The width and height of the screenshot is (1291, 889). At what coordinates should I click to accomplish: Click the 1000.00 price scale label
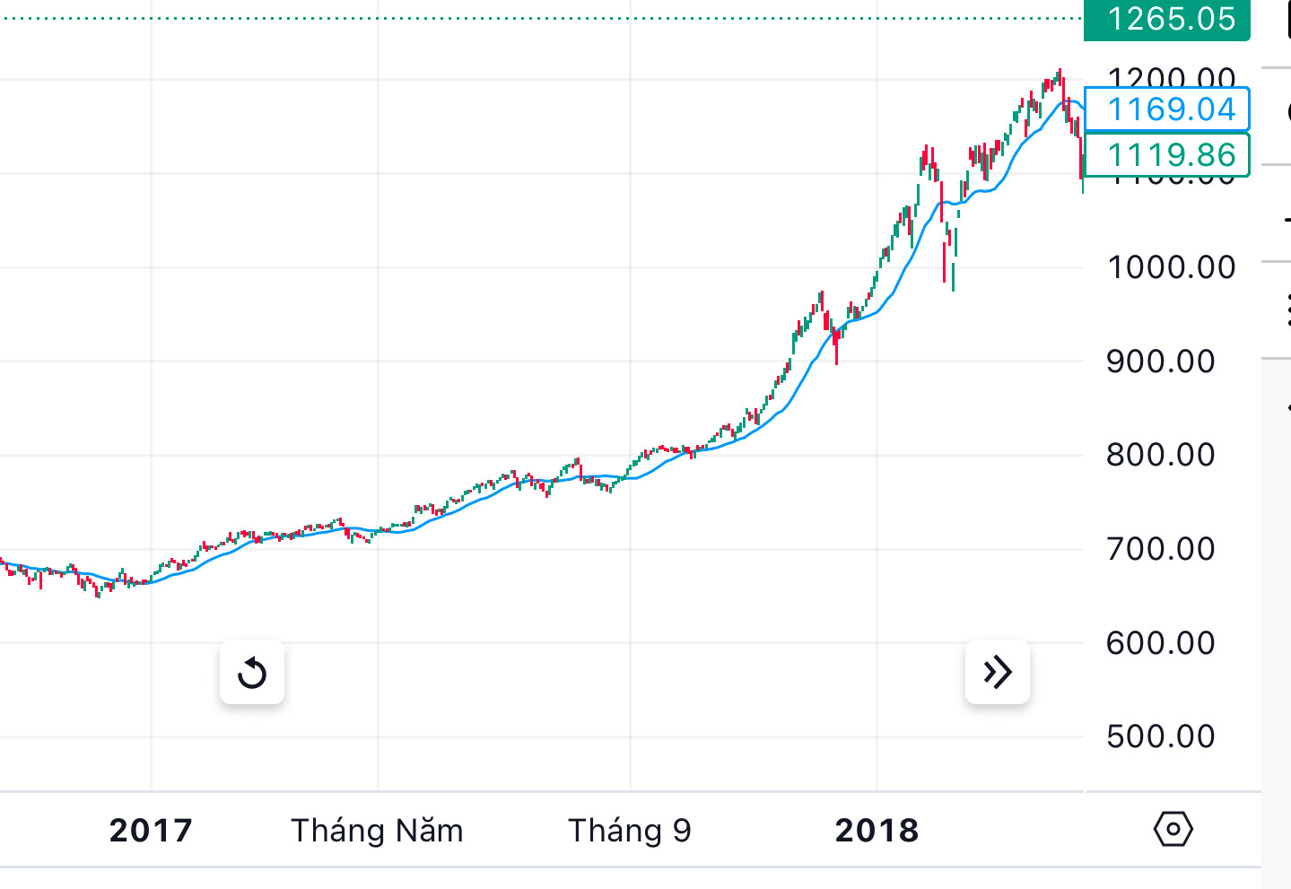tap(1171, 267)
